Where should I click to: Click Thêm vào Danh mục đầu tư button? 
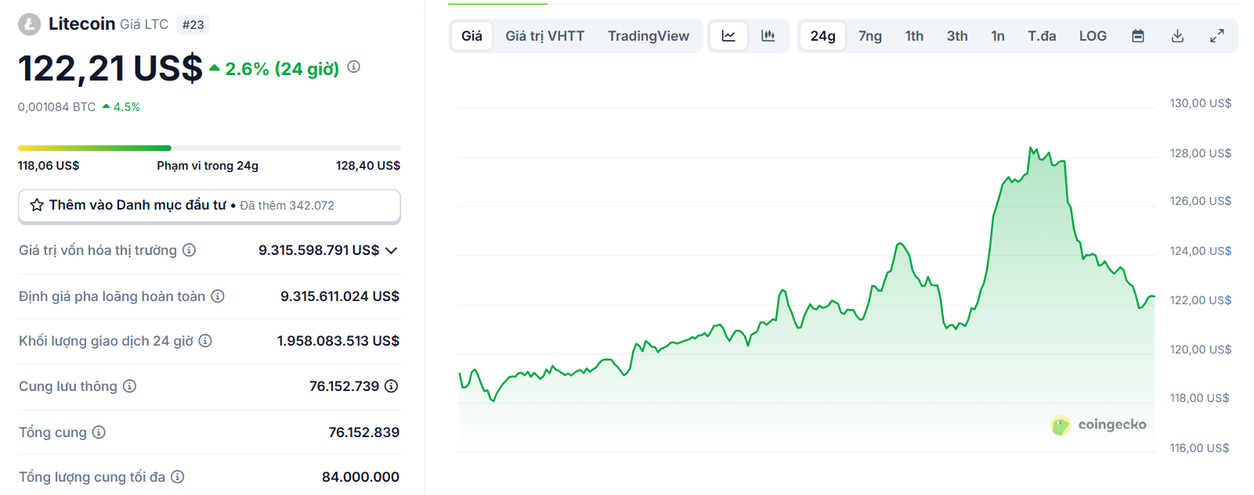pos(209,206)
